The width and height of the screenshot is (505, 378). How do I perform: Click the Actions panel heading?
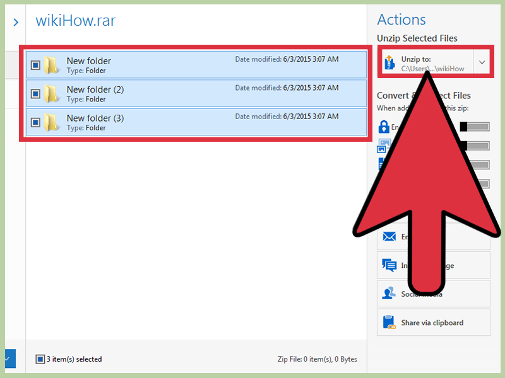coord(401,20)
